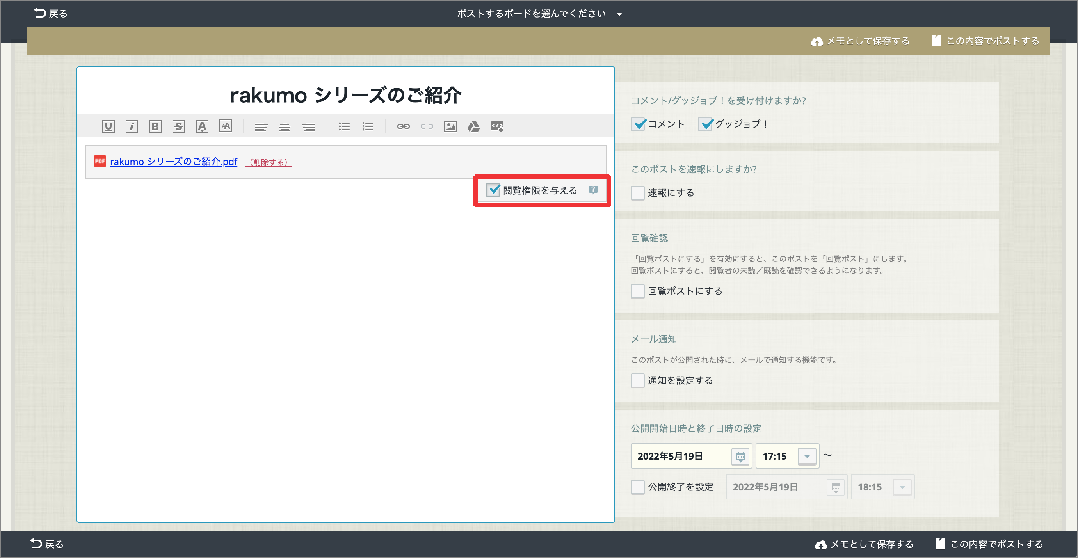Screen dimensions: 1078x558
Task: Check 通知を設定する checkbox
Action: (x=638, y=380)
